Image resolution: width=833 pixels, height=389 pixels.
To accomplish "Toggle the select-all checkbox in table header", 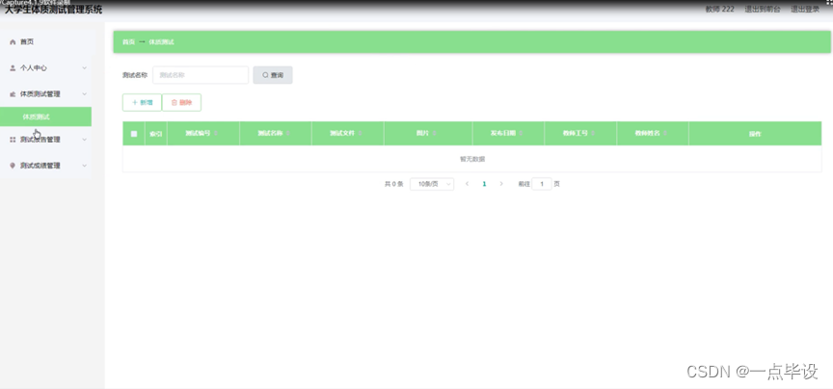I will (134, 134).
